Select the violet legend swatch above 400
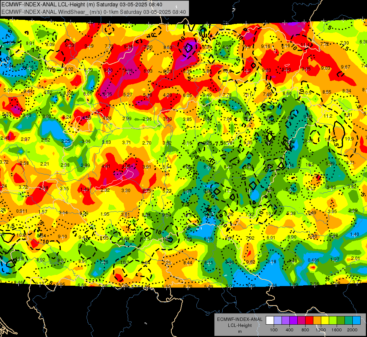The image size is (367, 337). click(294, 321)
